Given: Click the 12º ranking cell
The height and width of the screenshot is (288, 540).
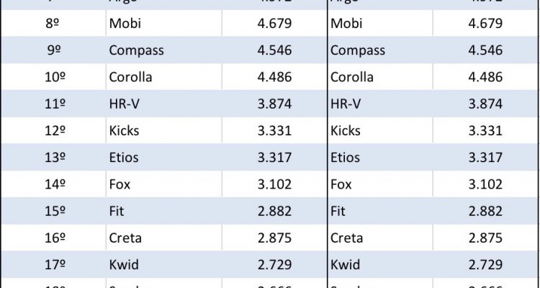Looking at the screenshot, I should click(x=52, y=130).
